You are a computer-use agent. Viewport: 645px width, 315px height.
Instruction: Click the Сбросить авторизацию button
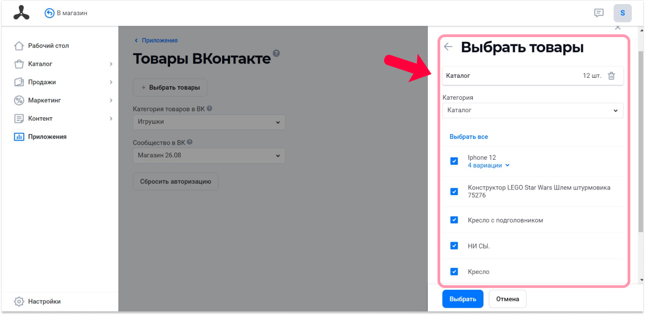click(x=175, y=181)
